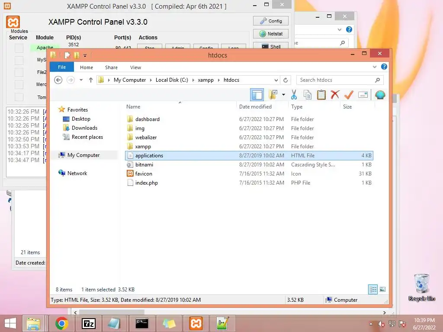Select Desktop in the navigation pane
Image resolution: width=443 pixels, height=332 pixels.
81,119
